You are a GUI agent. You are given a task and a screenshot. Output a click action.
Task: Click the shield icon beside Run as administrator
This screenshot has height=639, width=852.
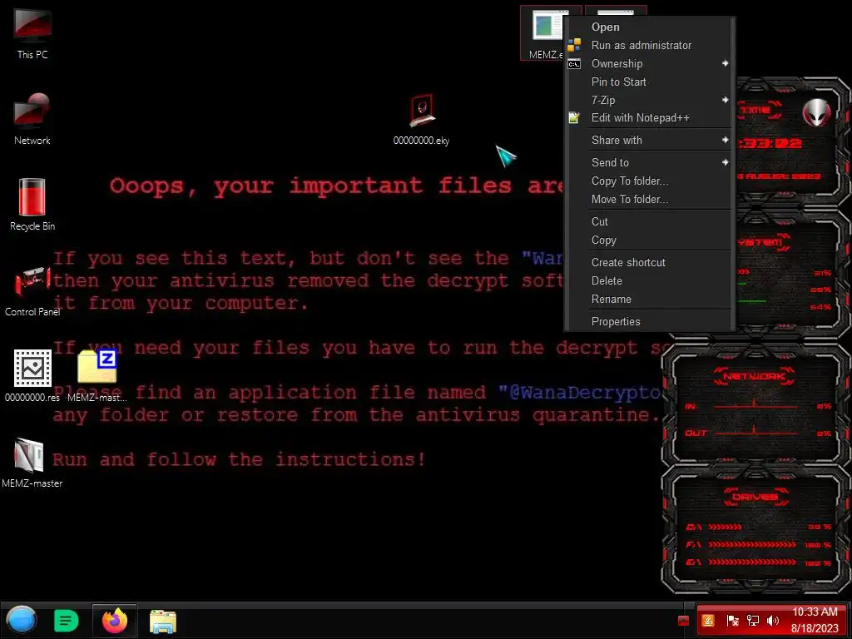click(574, 45)
